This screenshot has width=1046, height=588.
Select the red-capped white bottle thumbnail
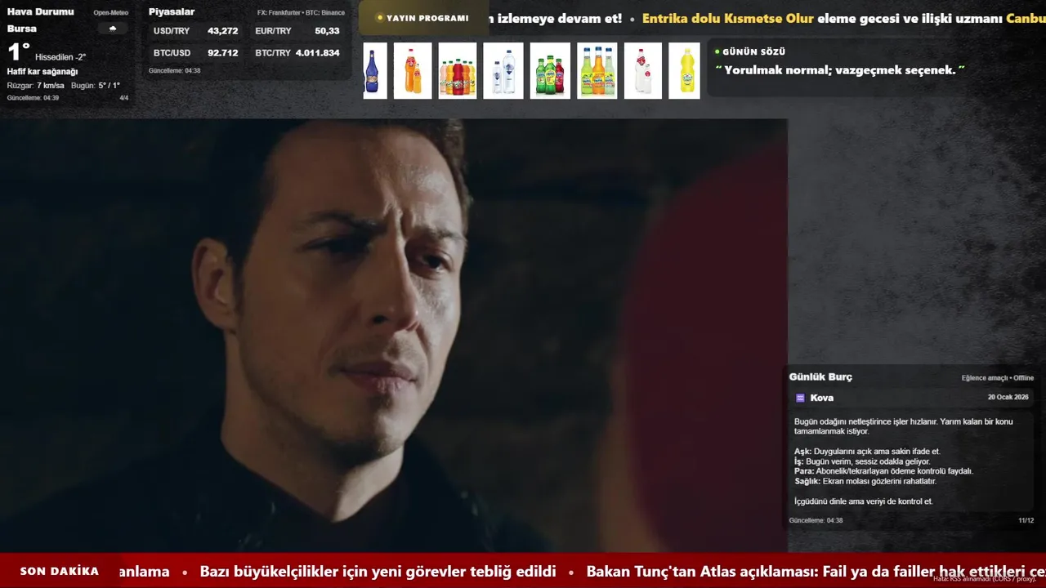point(643,71)
